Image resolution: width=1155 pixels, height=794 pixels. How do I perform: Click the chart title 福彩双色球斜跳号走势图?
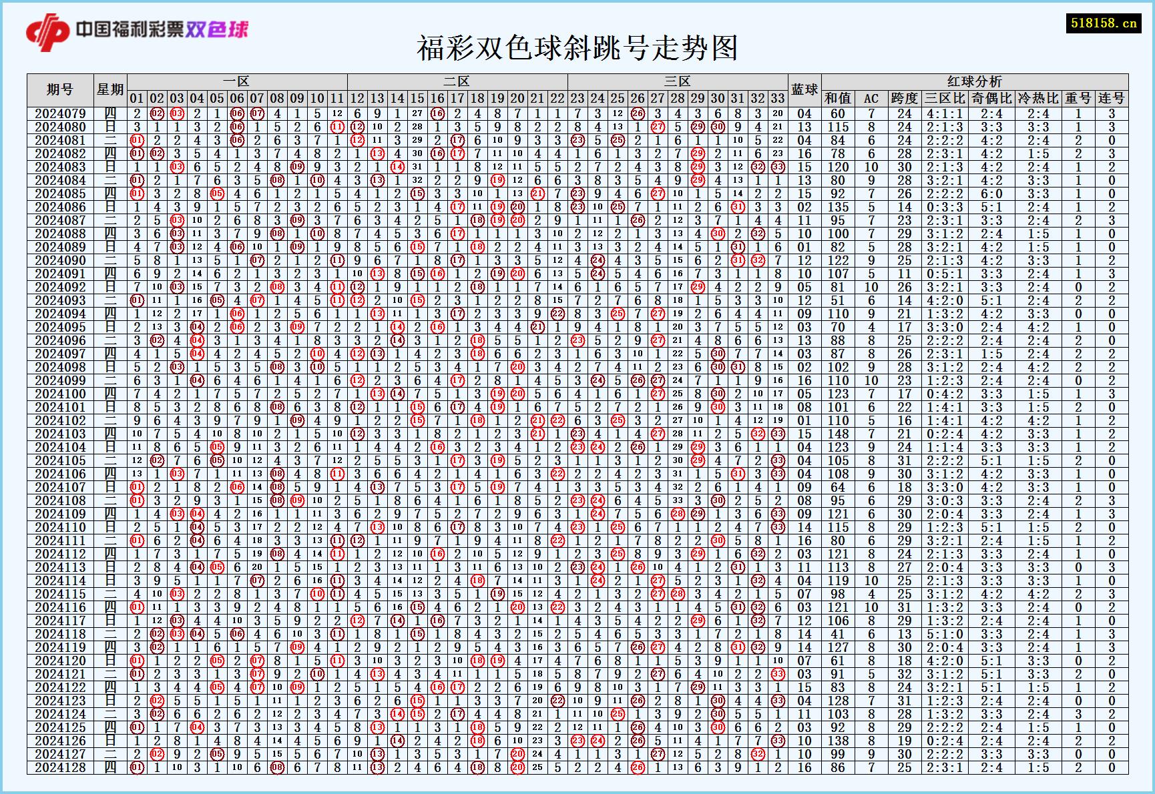click(577, 48)
